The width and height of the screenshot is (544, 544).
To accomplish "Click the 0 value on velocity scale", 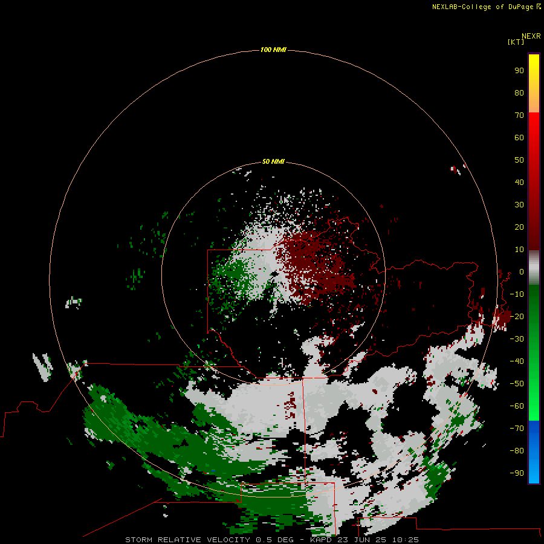I will point(522,272).
